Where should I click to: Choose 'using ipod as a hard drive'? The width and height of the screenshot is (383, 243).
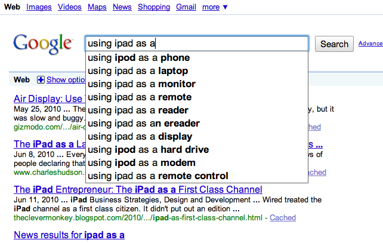[x=197, y=150]
